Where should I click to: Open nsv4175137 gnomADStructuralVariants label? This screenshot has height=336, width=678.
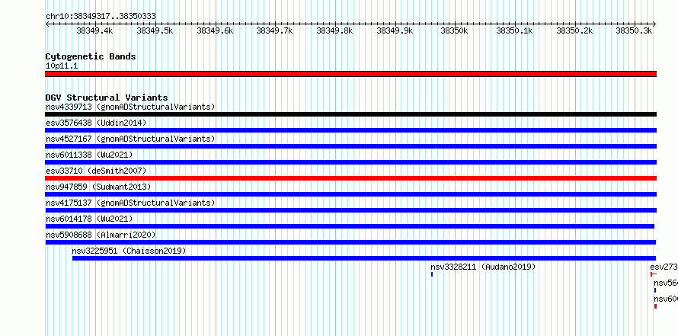(x=130, y=203)
